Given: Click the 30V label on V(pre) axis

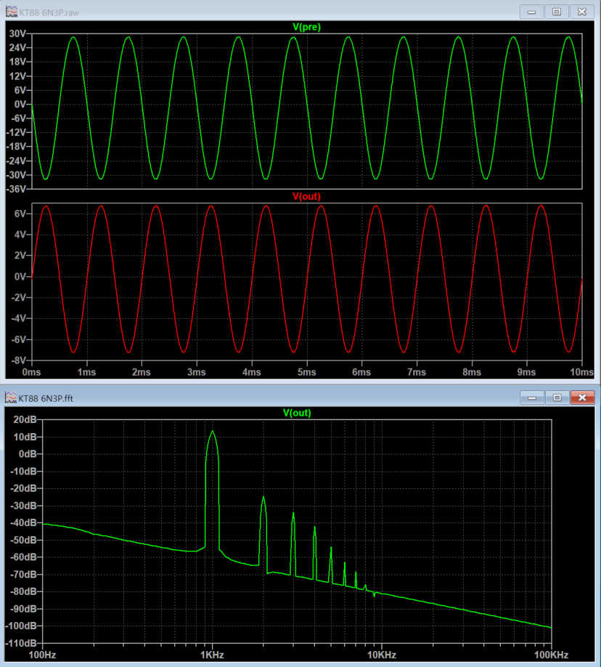Looking at the screenshot, I should [x=17, y=33].
